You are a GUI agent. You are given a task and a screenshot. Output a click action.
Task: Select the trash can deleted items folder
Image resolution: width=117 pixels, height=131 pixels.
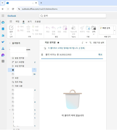click(22, 70)
